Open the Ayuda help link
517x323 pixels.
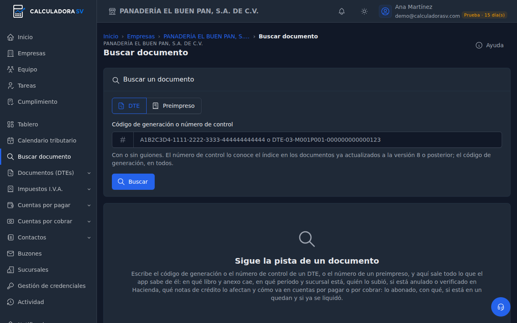(x=490, y=45)
